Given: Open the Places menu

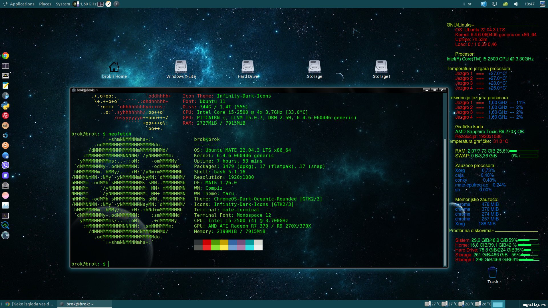Looking at the screenshot, I should click(45, 4).
